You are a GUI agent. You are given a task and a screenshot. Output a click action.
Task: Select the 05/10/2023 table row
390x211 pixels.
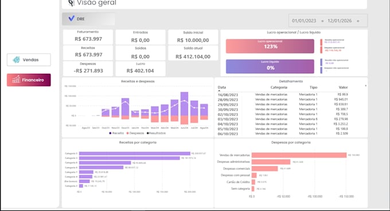[283, 129]
